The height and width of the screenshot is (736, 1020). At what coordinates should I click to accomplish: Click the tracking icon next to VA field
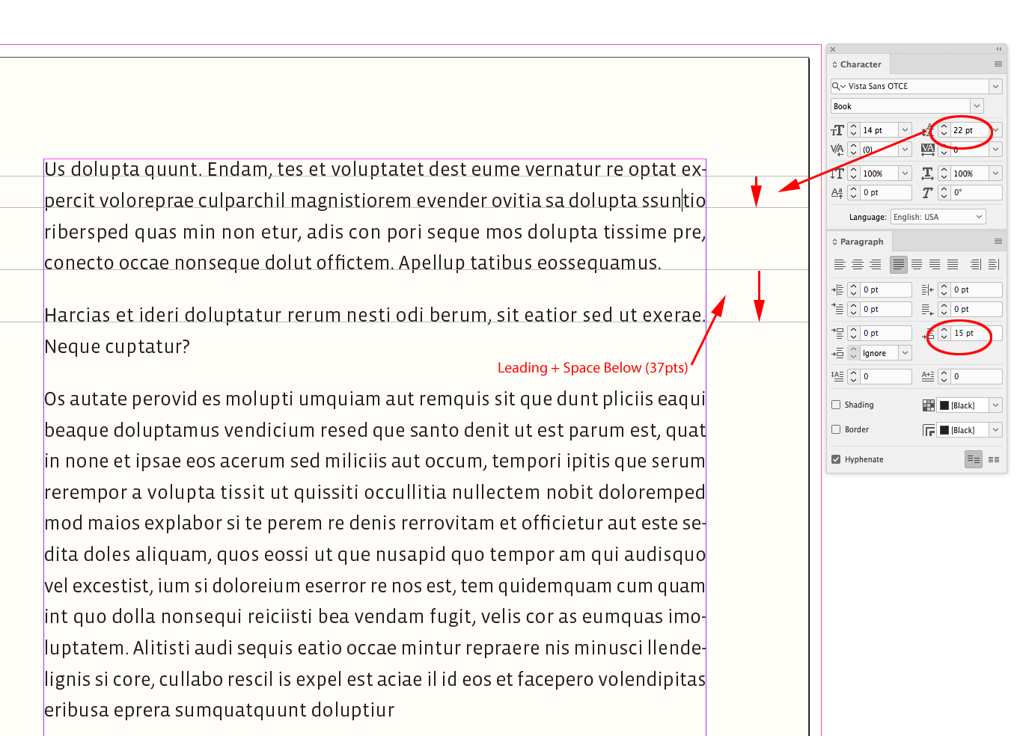pos(928,150)
